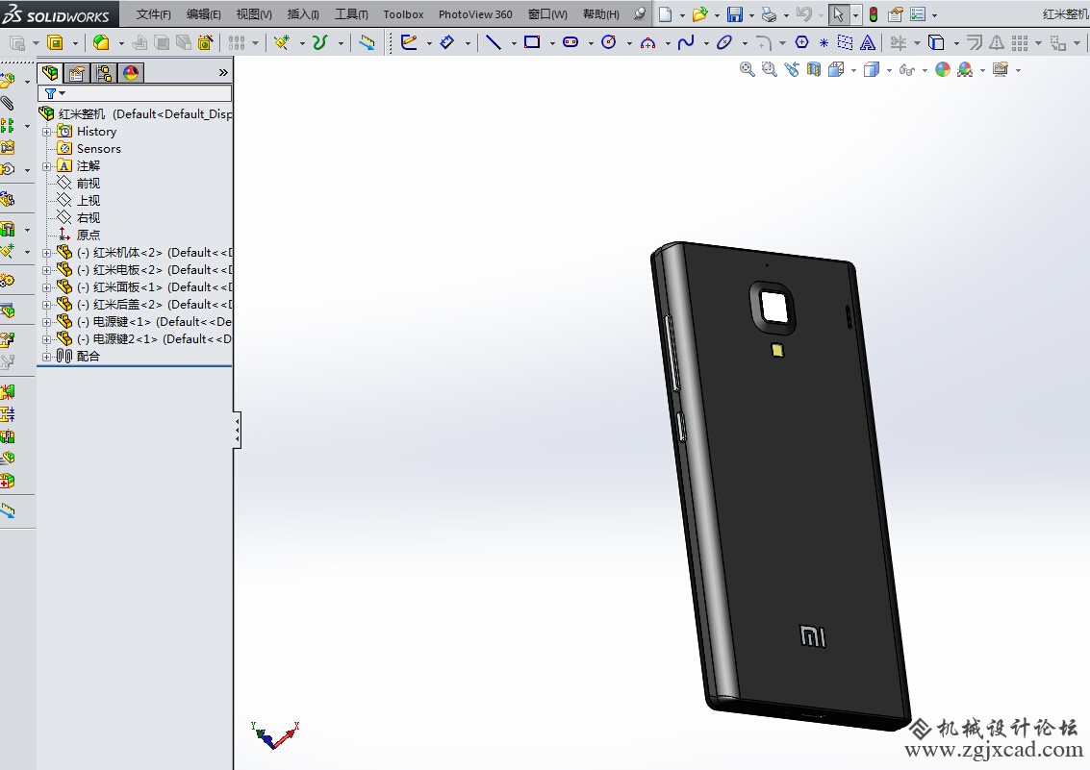Click the paperclip icon in left sidebar
1090x770 pixels.
[7, 104]
